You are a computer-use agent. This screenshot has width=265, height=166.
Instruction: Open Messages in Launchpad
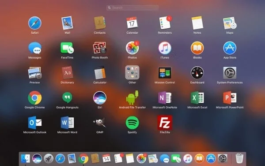(x=34, y=48)
